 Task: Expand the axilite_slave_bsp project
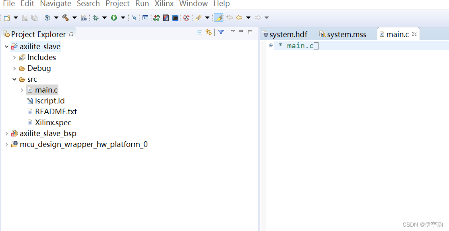coord(6,134)
